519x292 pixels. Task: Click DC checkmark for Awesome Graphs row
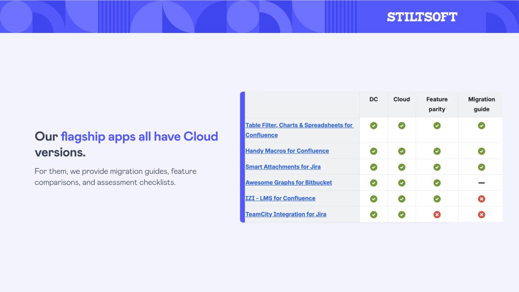[x=374, y=182]
